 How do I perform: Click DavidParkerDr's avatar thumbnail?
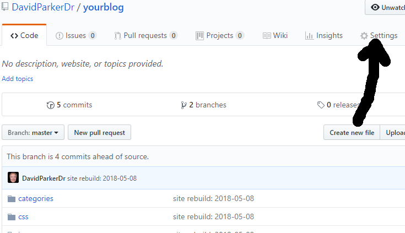tap(13, 177)
